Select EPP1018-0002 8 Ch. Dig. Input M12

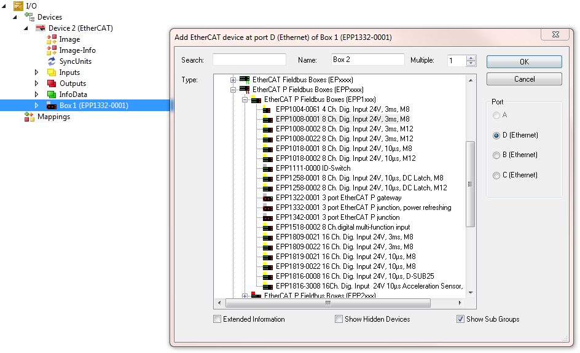pyautogui.click(x=345, y=158)
